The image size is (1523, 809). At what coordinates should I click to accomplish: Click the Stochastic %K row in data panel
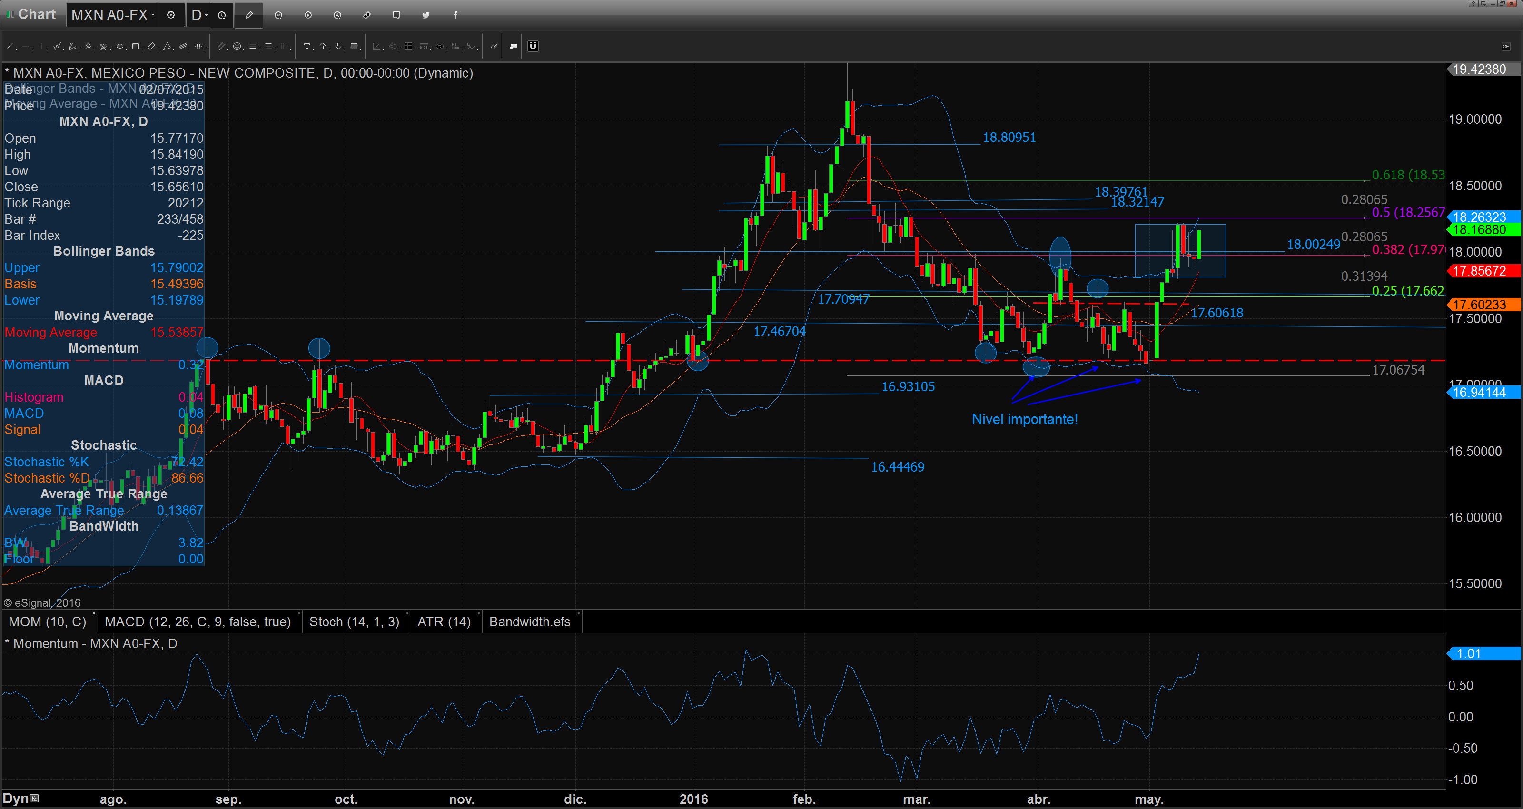coord(103,462)
